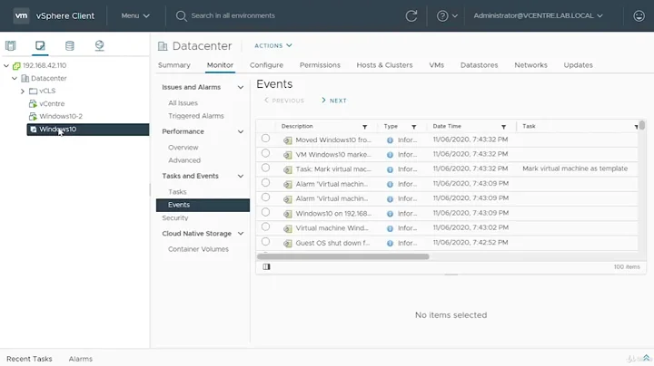The height and width of the screenshot is (366, 654).
Task: Click the event icon on Guest OS shut down row
Action: click(x=287, y=244)
